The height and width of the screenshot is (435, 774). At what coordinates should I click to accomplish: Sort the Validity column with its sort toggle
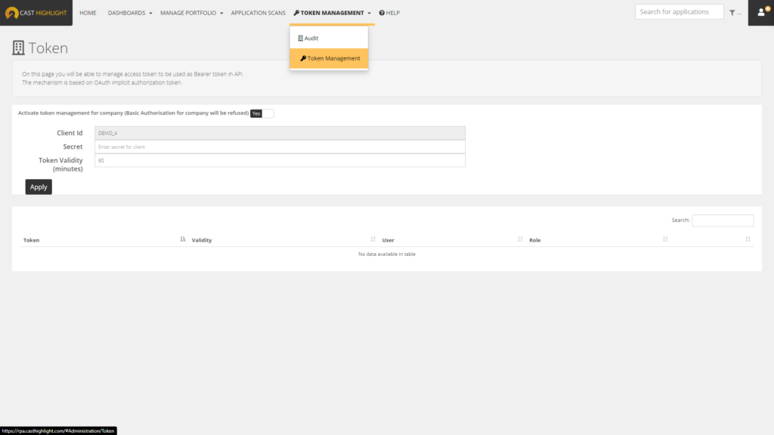point(373,239)
